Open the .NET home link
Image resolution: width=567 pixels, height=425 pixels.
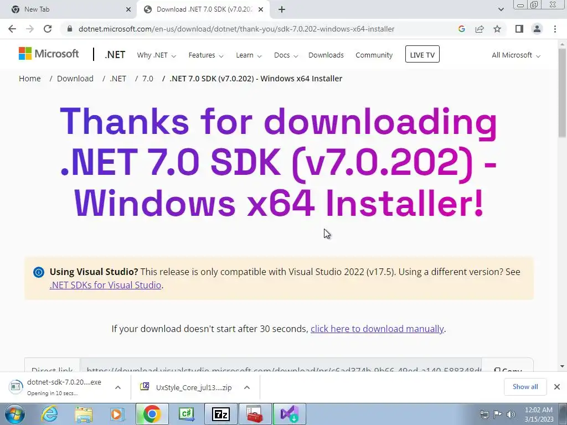[x=115, y=55]
